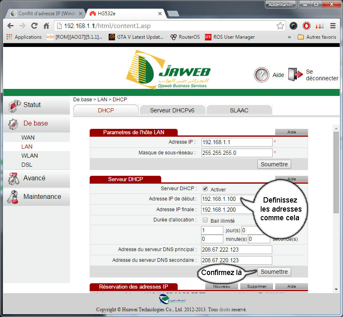The image size is (343, 317).
Task: Click the colorful bars extension icon
Action: coord(320,26)
